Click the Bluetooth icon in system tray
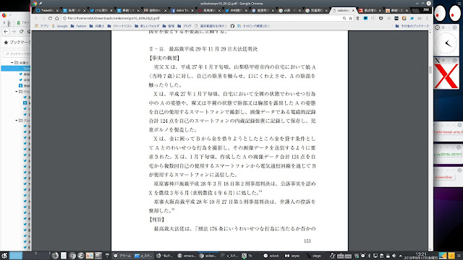 pos(369,256)
